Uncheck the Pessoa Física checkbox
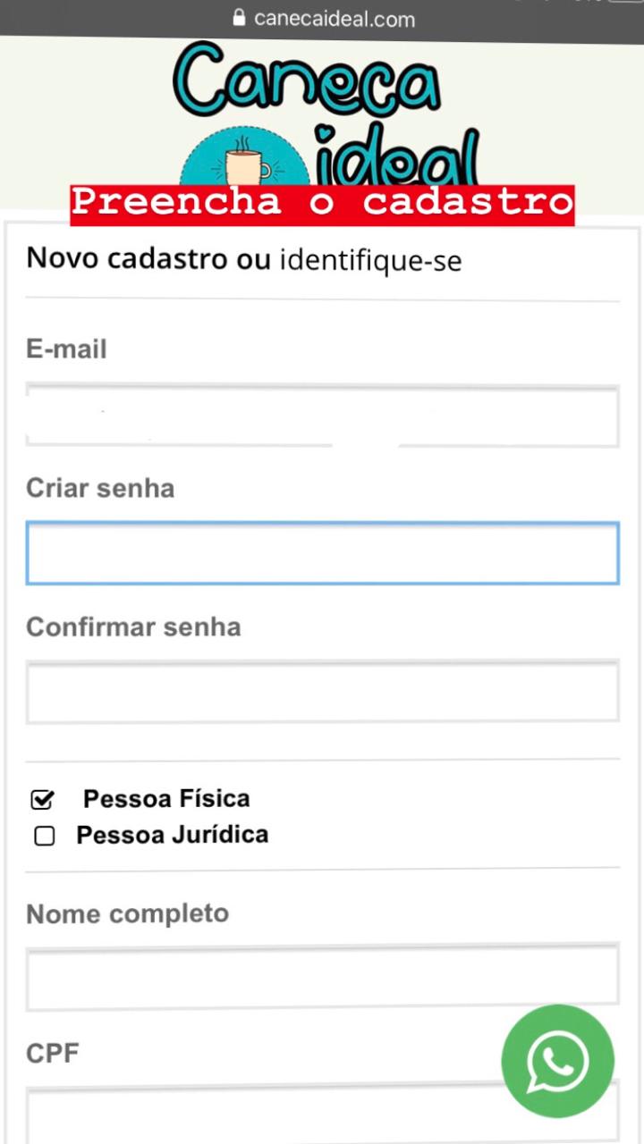644x1144 pixels. (43, 799)
